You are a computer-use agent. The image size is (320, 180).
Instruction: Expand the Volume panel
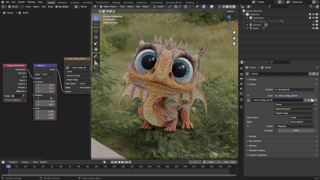coord(252,136)
